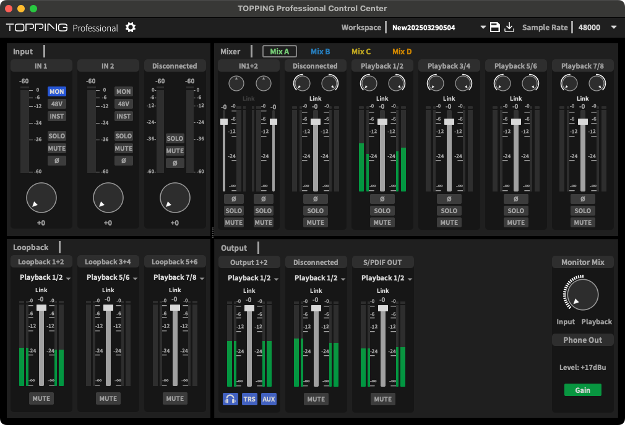The height and width of the screenshot is (425, 625).
Task: Toggle AUX output on Output 1+2
Action: [269, 398]
